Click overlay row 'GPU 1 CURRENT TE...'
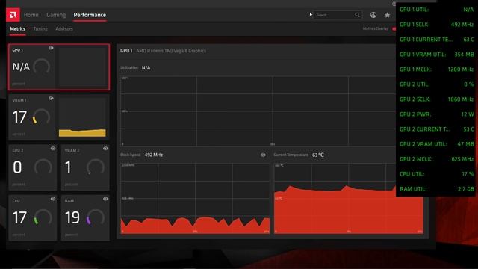 [x=436, y=40]
